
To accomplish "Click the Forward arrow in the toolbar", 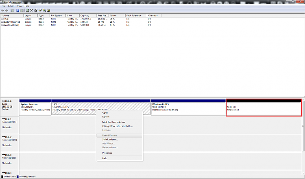I will pyautogui.click(x=7, y=11).
